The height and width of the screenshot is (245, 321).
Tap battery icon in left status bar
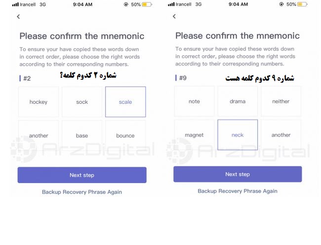coord(147,4)
